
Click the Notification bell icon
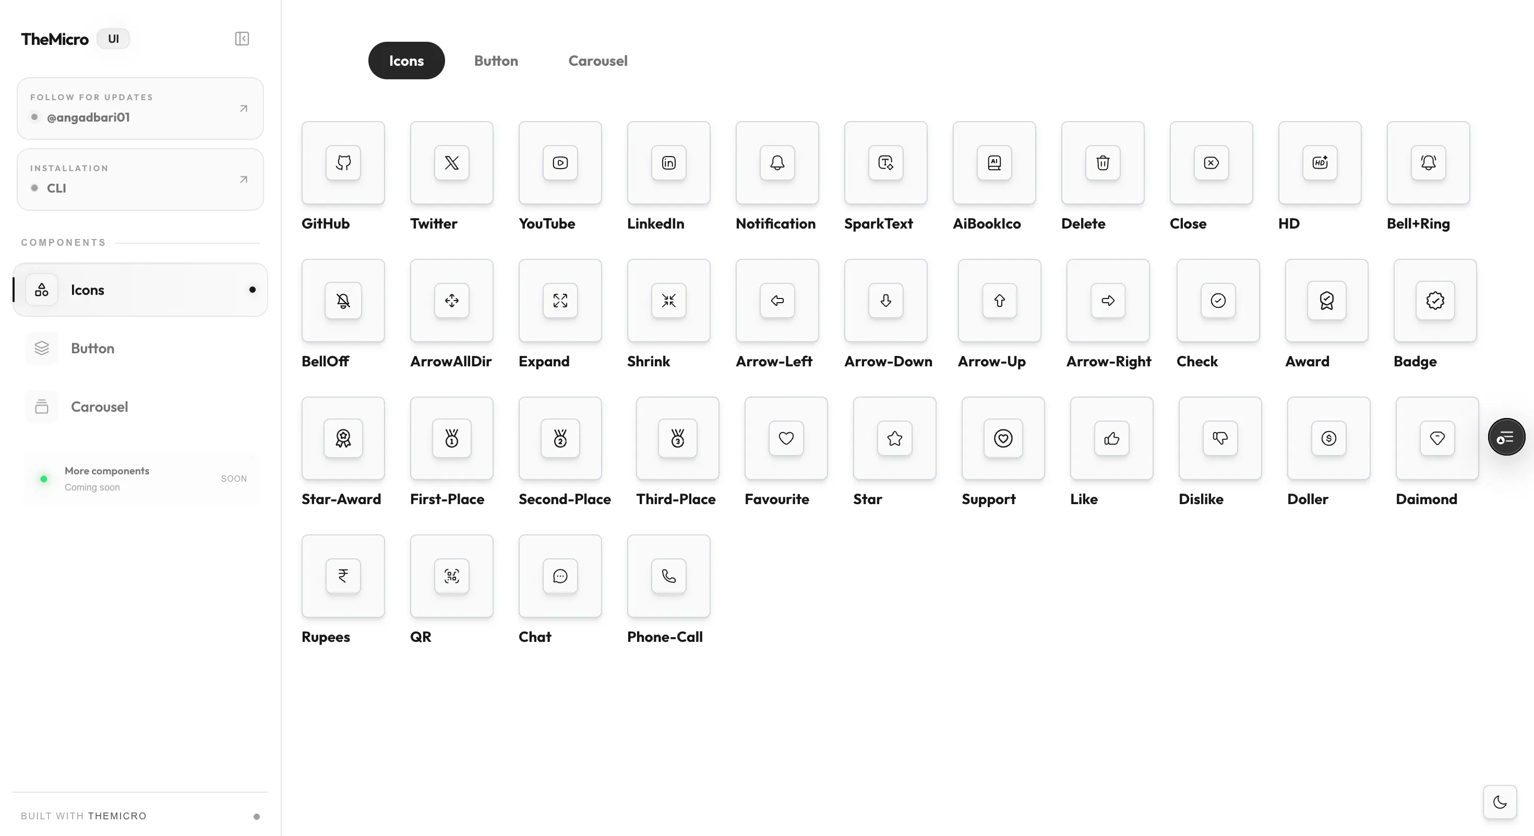(x=777, y=163)
